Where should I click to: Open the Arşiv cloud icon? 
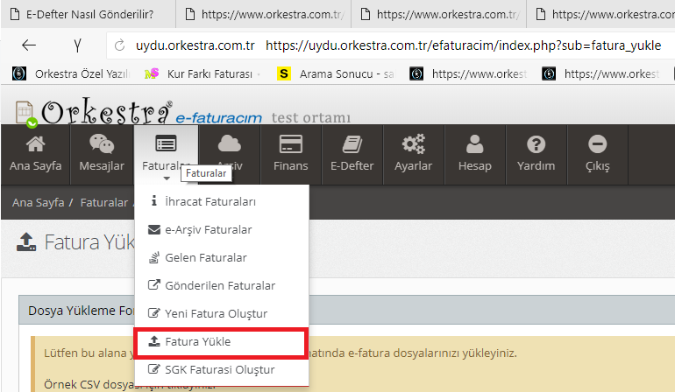(x=230, y=144)
